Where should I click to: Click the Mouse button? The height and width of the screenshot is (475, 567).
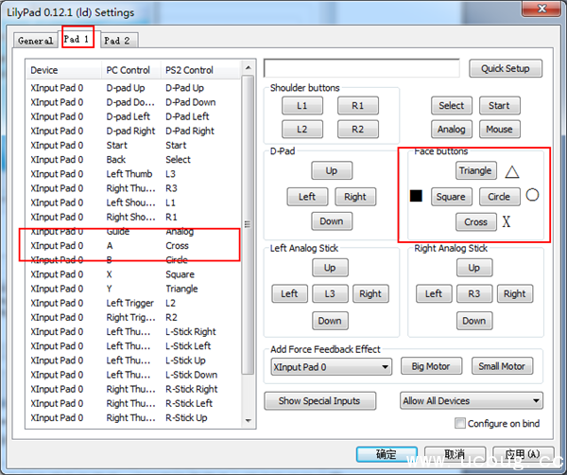click(499, 130)
